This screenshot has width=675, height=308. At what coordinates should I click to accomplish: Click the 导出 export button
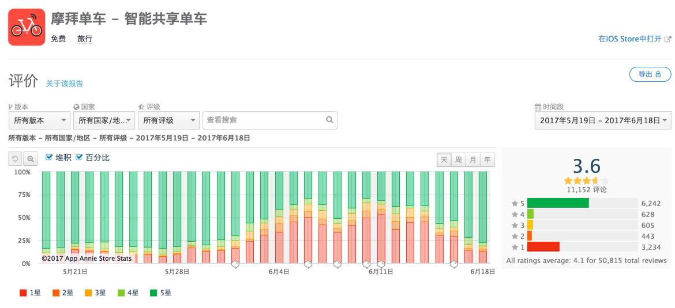coord(650,74)
